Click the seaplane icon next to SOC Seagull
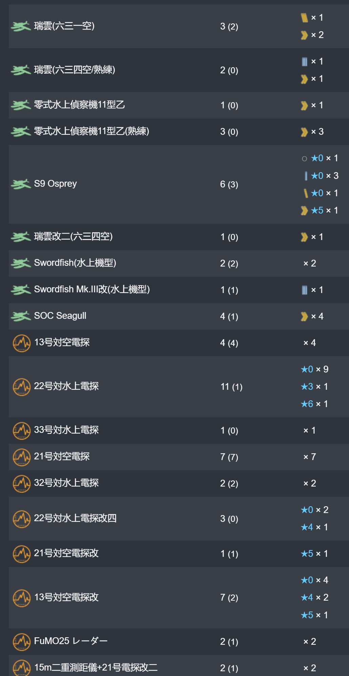The image size is (349, 676). pos(21,316)
